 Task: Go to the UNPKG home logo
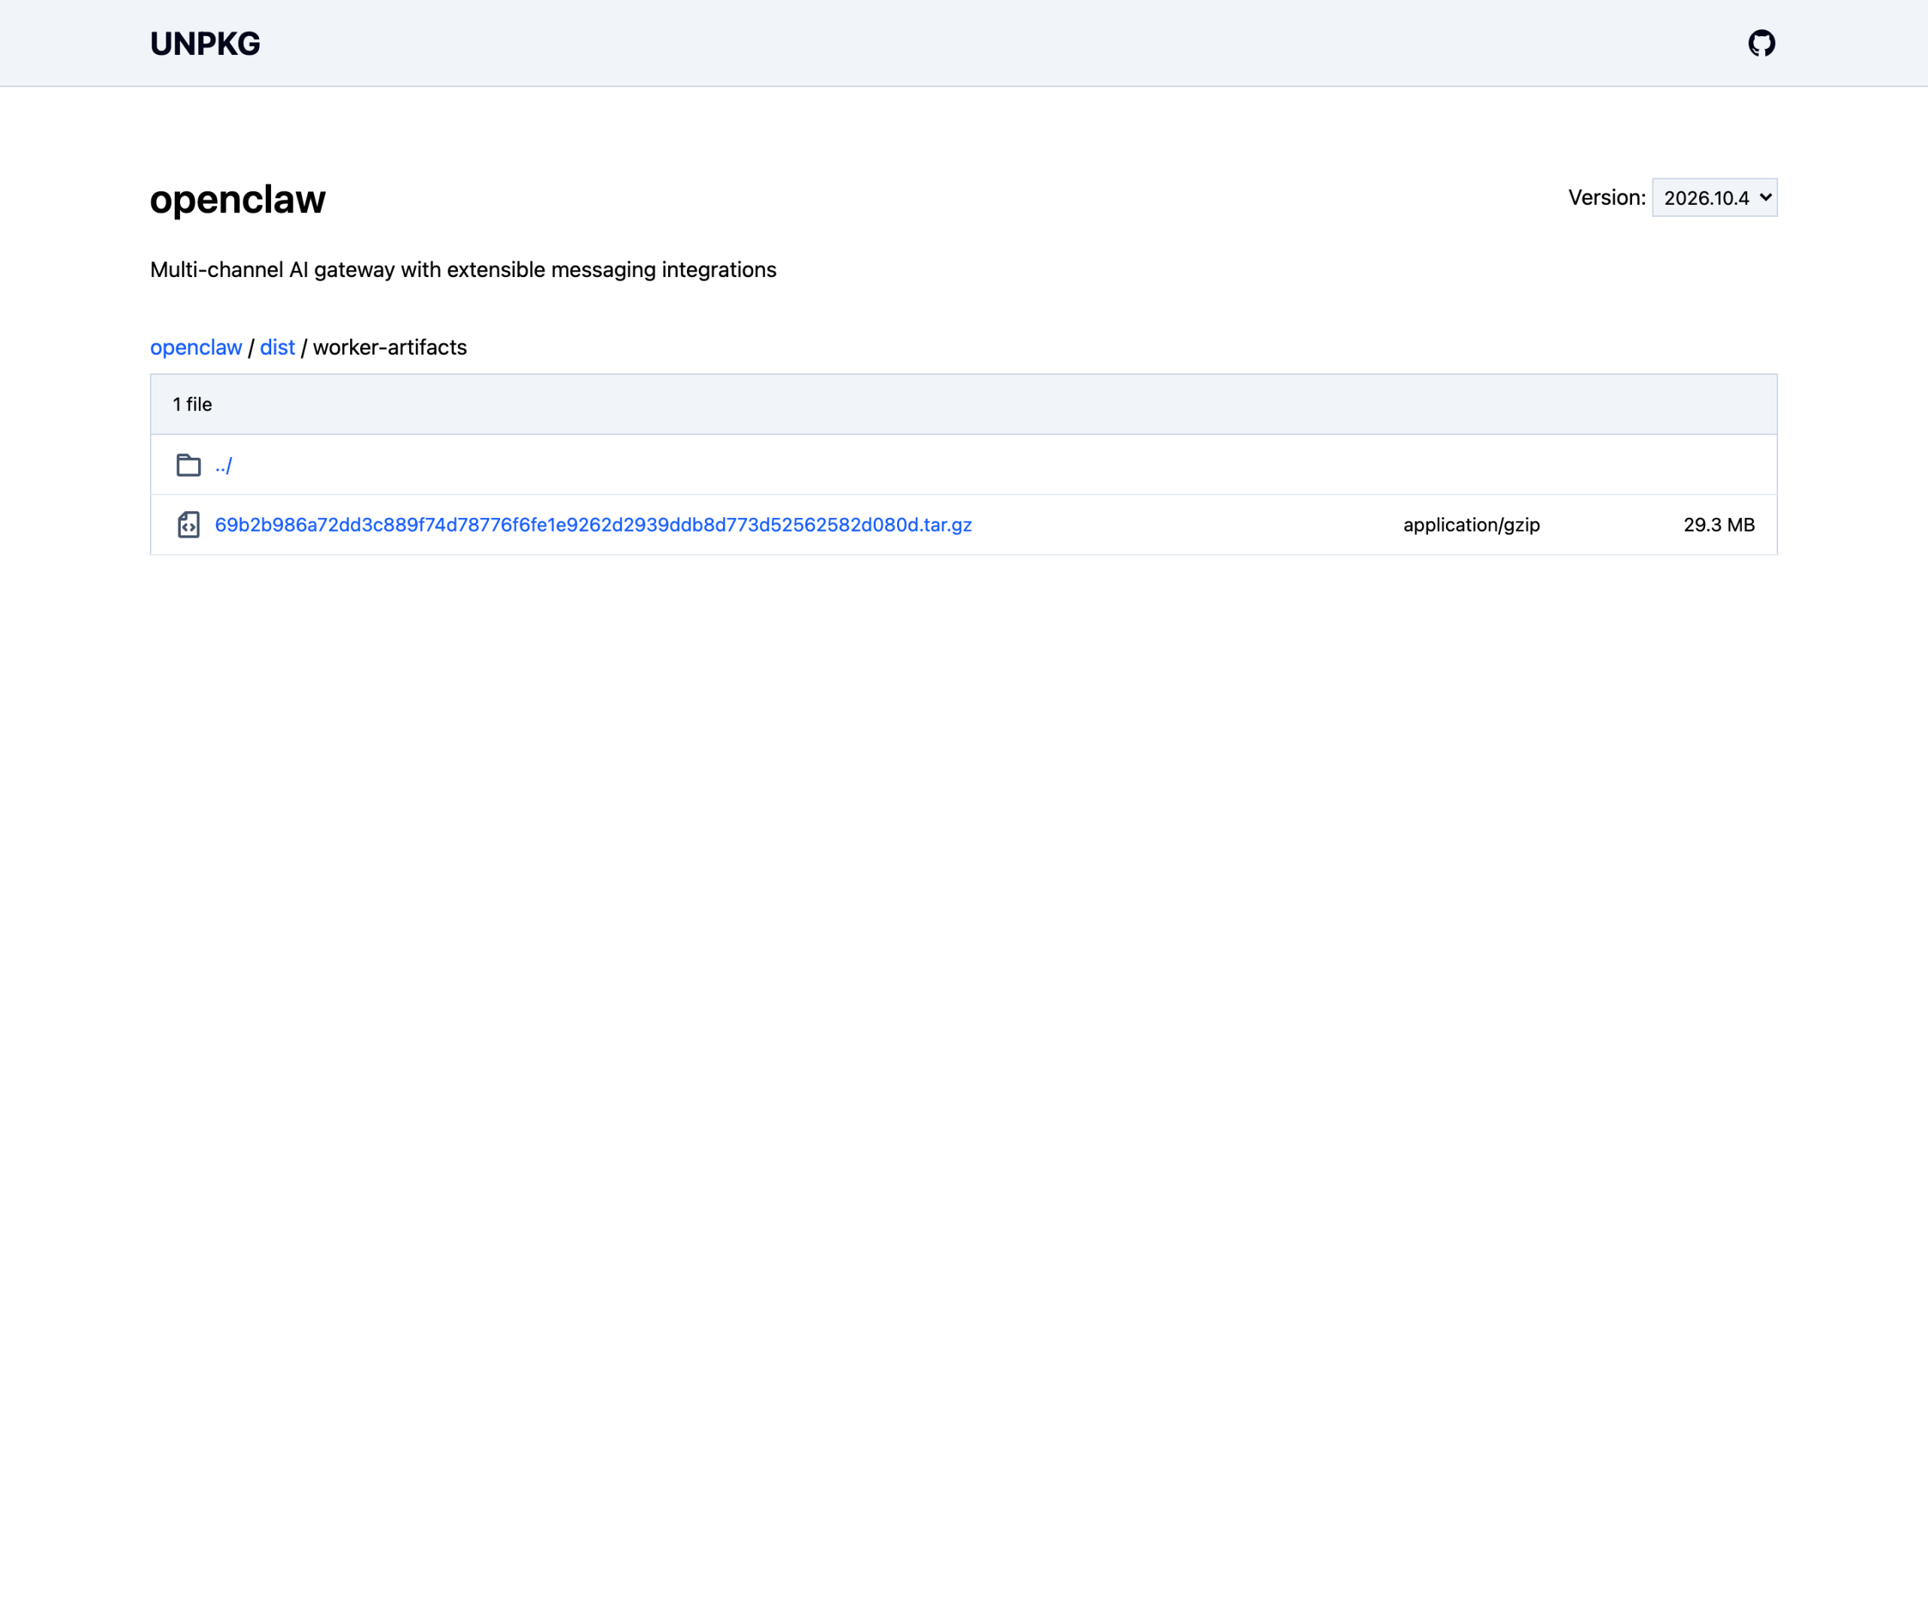(x=205, y=43)
